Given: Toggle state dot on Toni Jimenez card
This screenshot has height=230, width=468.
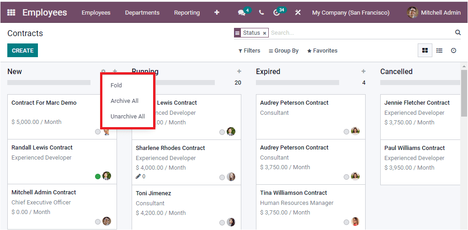Looking at the screenshot, I should (x=222, y=222).
